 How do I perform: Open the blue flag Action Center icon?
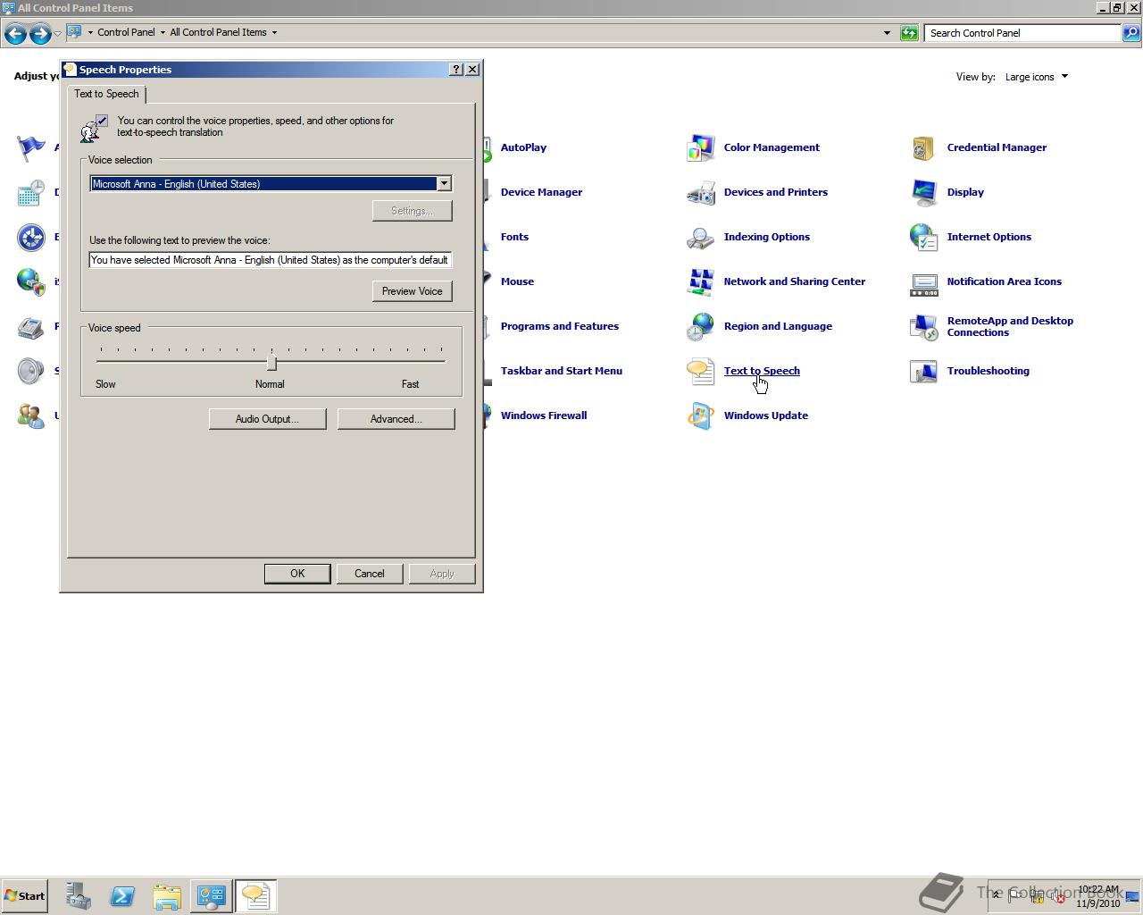coord(31,147)
